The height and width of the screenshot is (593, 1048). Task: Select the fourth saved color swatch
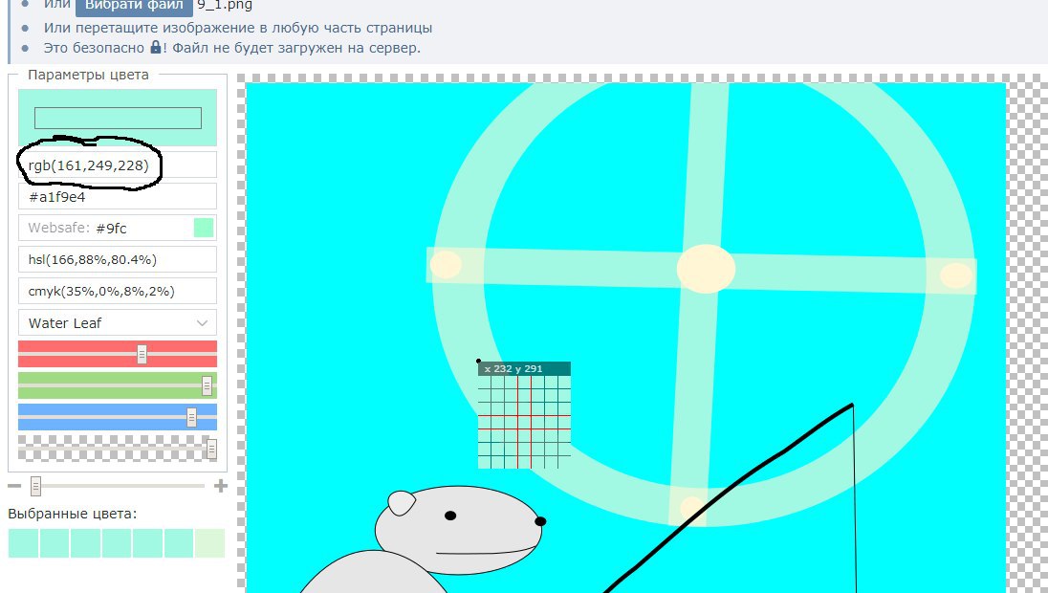click(117, 543)
